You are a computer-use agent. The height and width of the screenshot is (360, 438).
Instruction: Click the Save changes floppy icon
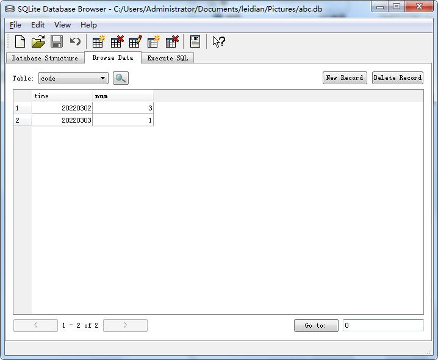tap(57, 41)
